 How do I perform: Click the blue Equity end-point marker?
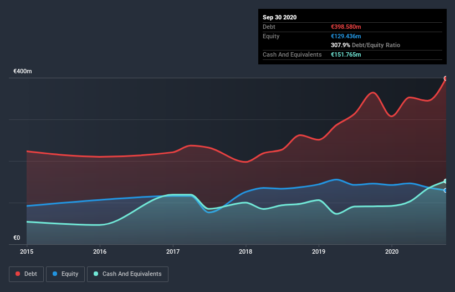click(x=446, y=190)
